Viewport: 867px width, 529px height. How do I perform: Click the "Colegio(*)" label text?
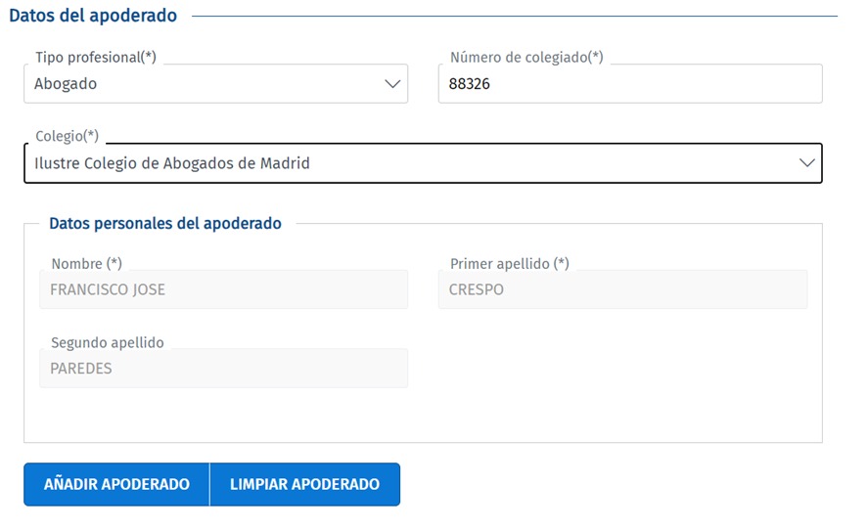[x=67, y=136]
